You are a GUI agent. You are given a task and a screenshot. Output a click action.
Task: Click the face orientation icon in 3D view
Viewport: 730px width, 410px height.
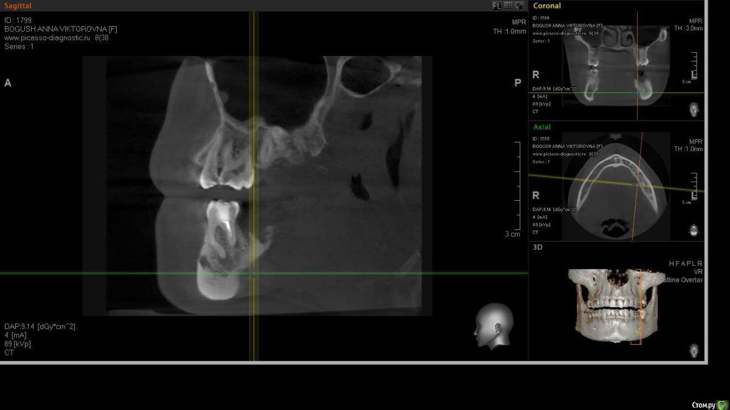pyautogui.click(x=694, y=350)
